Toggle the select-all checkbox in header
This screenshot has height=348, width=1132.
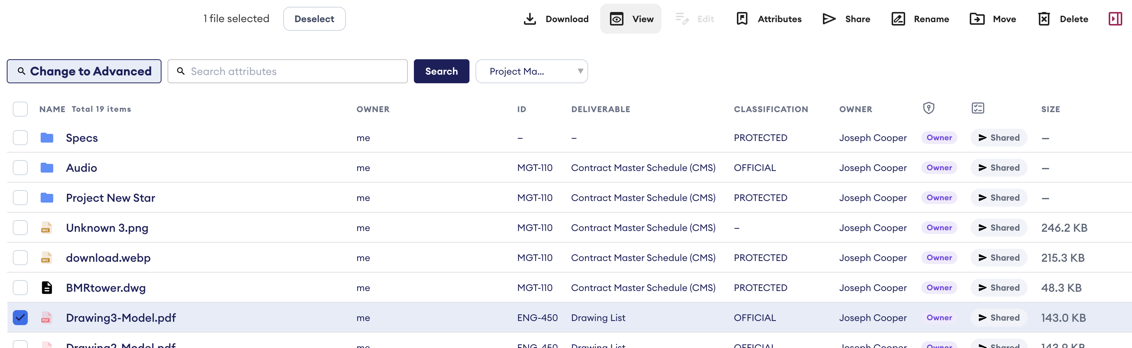20,109
